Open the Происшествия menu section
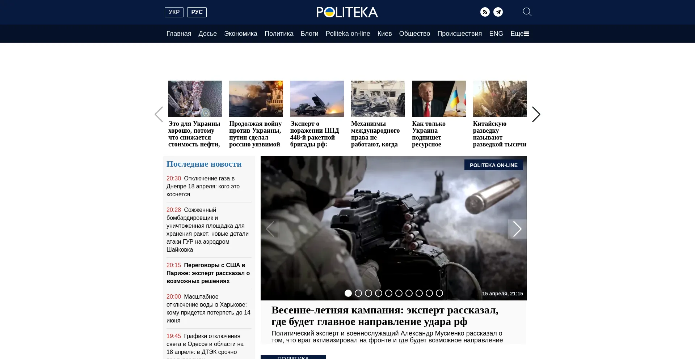This screenshot has height=359, width=695. [459, 34]
